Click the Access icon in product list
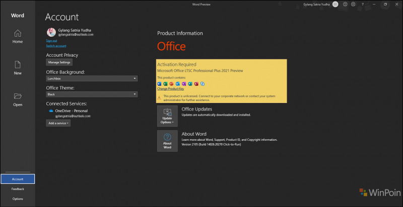Screen dimensions: 403x207 [x=196, y=84]
